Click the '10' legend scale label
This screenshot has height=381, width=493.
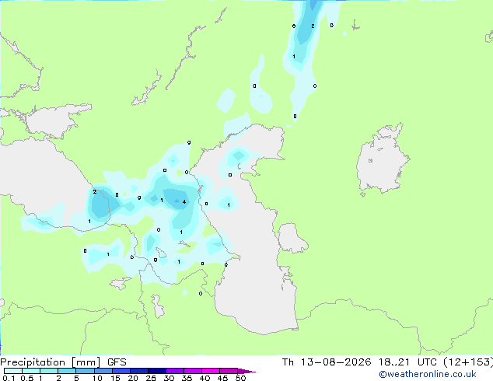coord(97,378)
